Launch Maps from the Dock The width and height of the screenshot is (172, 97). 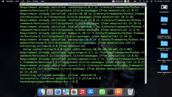coord(66,92)
